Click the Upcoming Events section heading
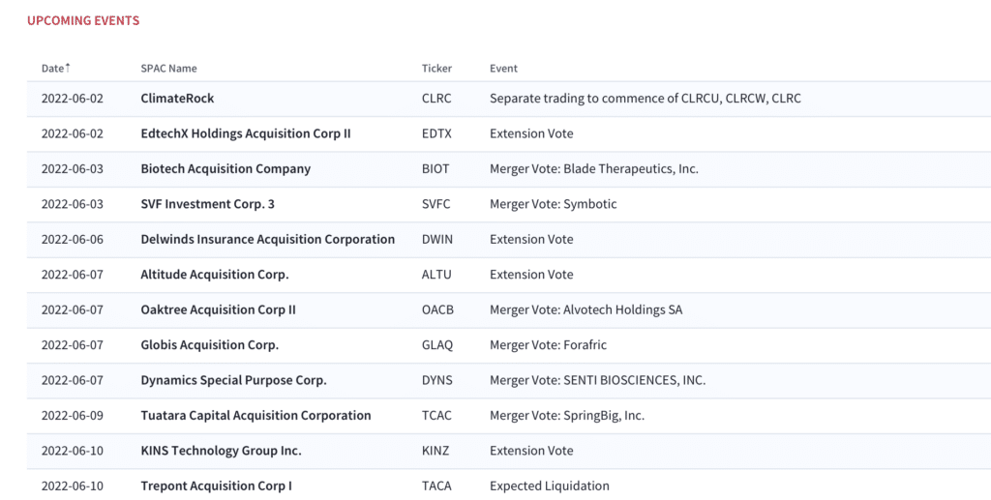991x500 pixels. (83, 21)
